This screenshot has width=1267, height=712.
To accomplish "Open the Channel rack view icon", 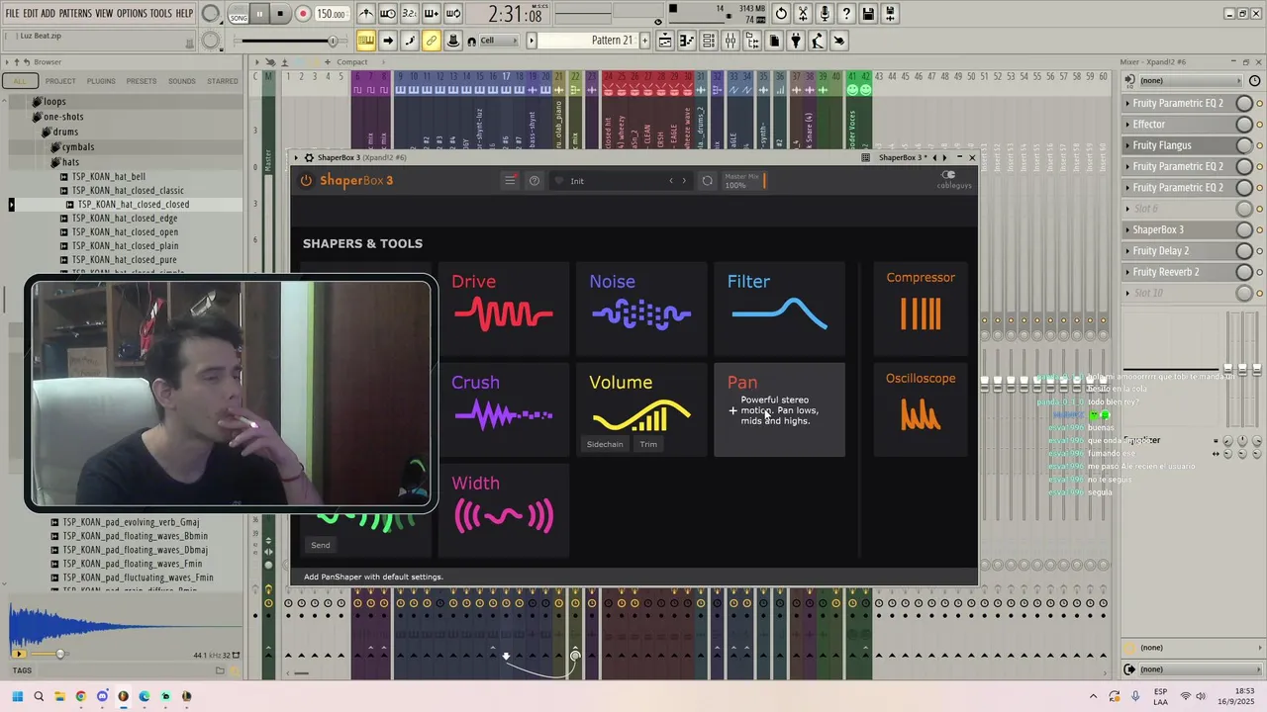I will (709, 41).
